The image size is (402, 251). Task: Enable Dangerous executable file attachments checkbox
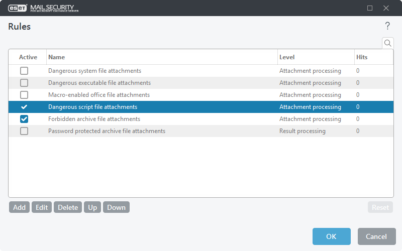tap(24, 83)
